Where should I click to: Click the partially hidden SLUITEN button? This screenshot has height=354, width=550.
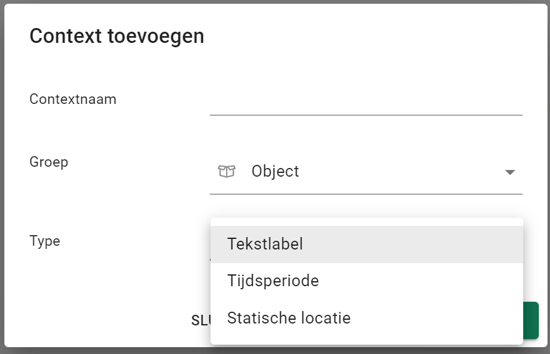coord(201,320)
